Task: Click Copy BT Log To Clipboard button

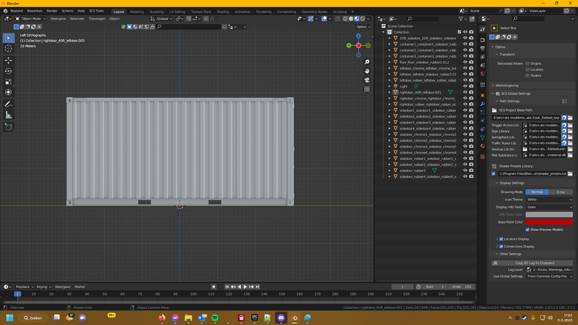Action: coord(535,263)
